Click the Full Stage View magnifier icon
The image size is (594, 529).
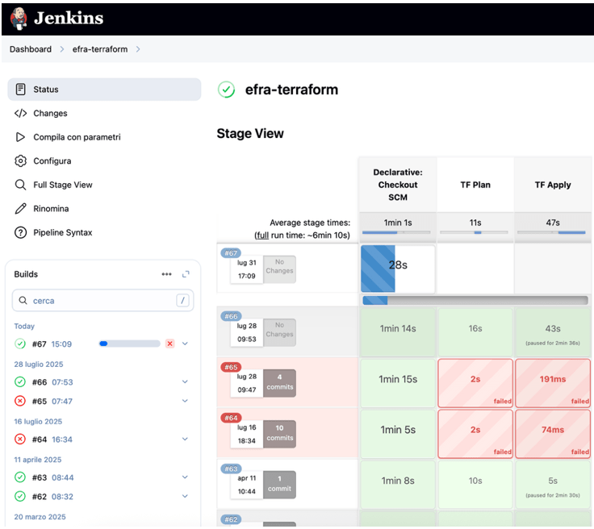pyautogui.click(x=21, y=185)
